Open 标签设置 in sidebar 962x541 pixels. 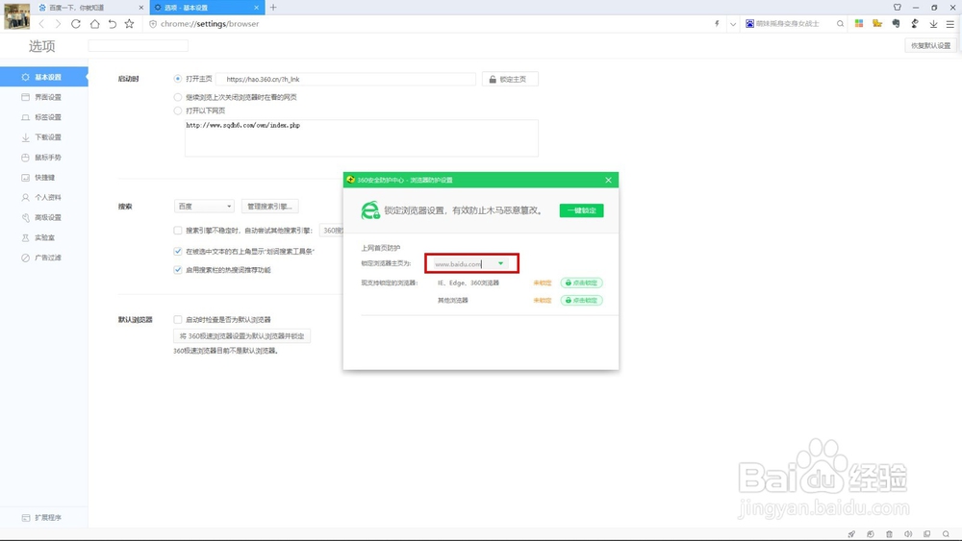44,117
